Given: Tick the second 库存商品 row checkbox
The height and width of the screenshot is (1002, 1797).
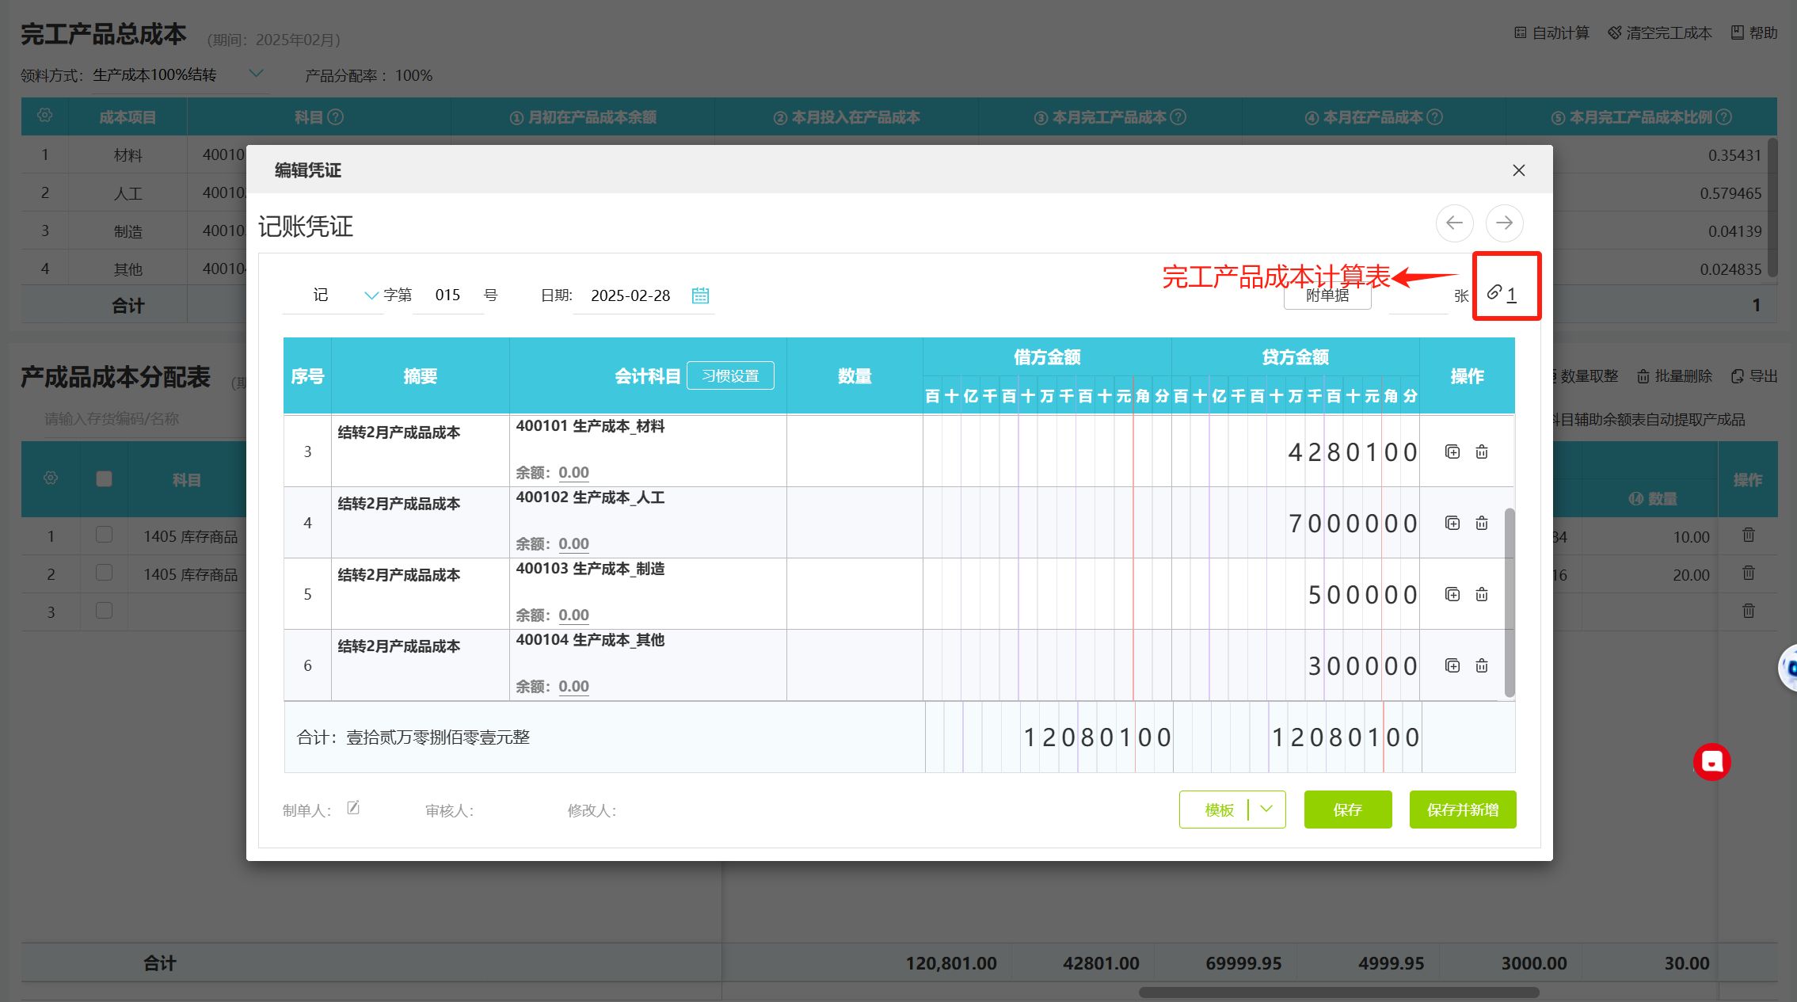Looking at the screenshot, I should pos(104,573).
